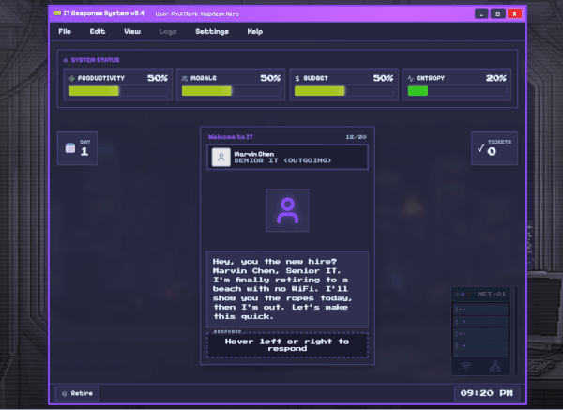The height and width of the screenshot is (410, 563).
Task: Click the network topology icon on NET-01
Action: pyautogui.click(x=495, y=365)
